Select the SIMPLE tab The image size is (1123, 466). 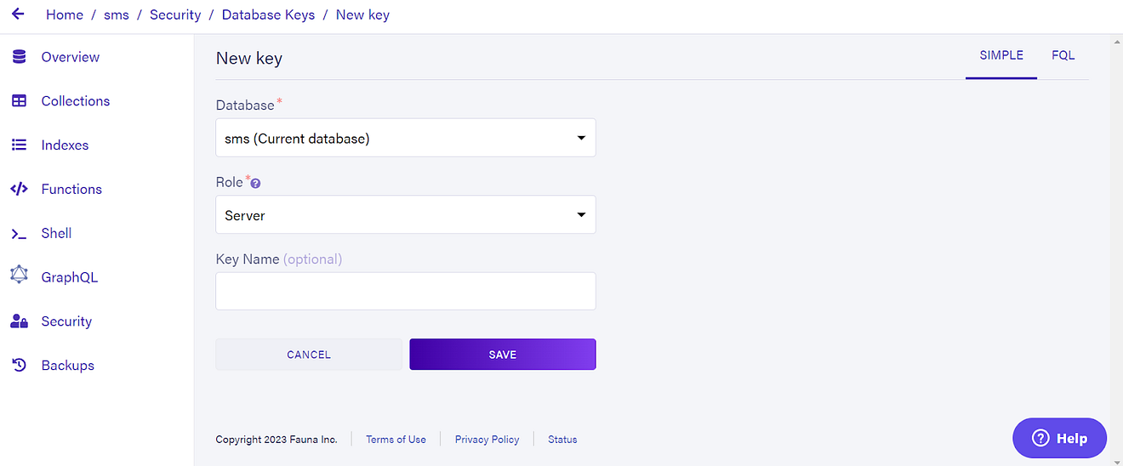point(1001,55)
